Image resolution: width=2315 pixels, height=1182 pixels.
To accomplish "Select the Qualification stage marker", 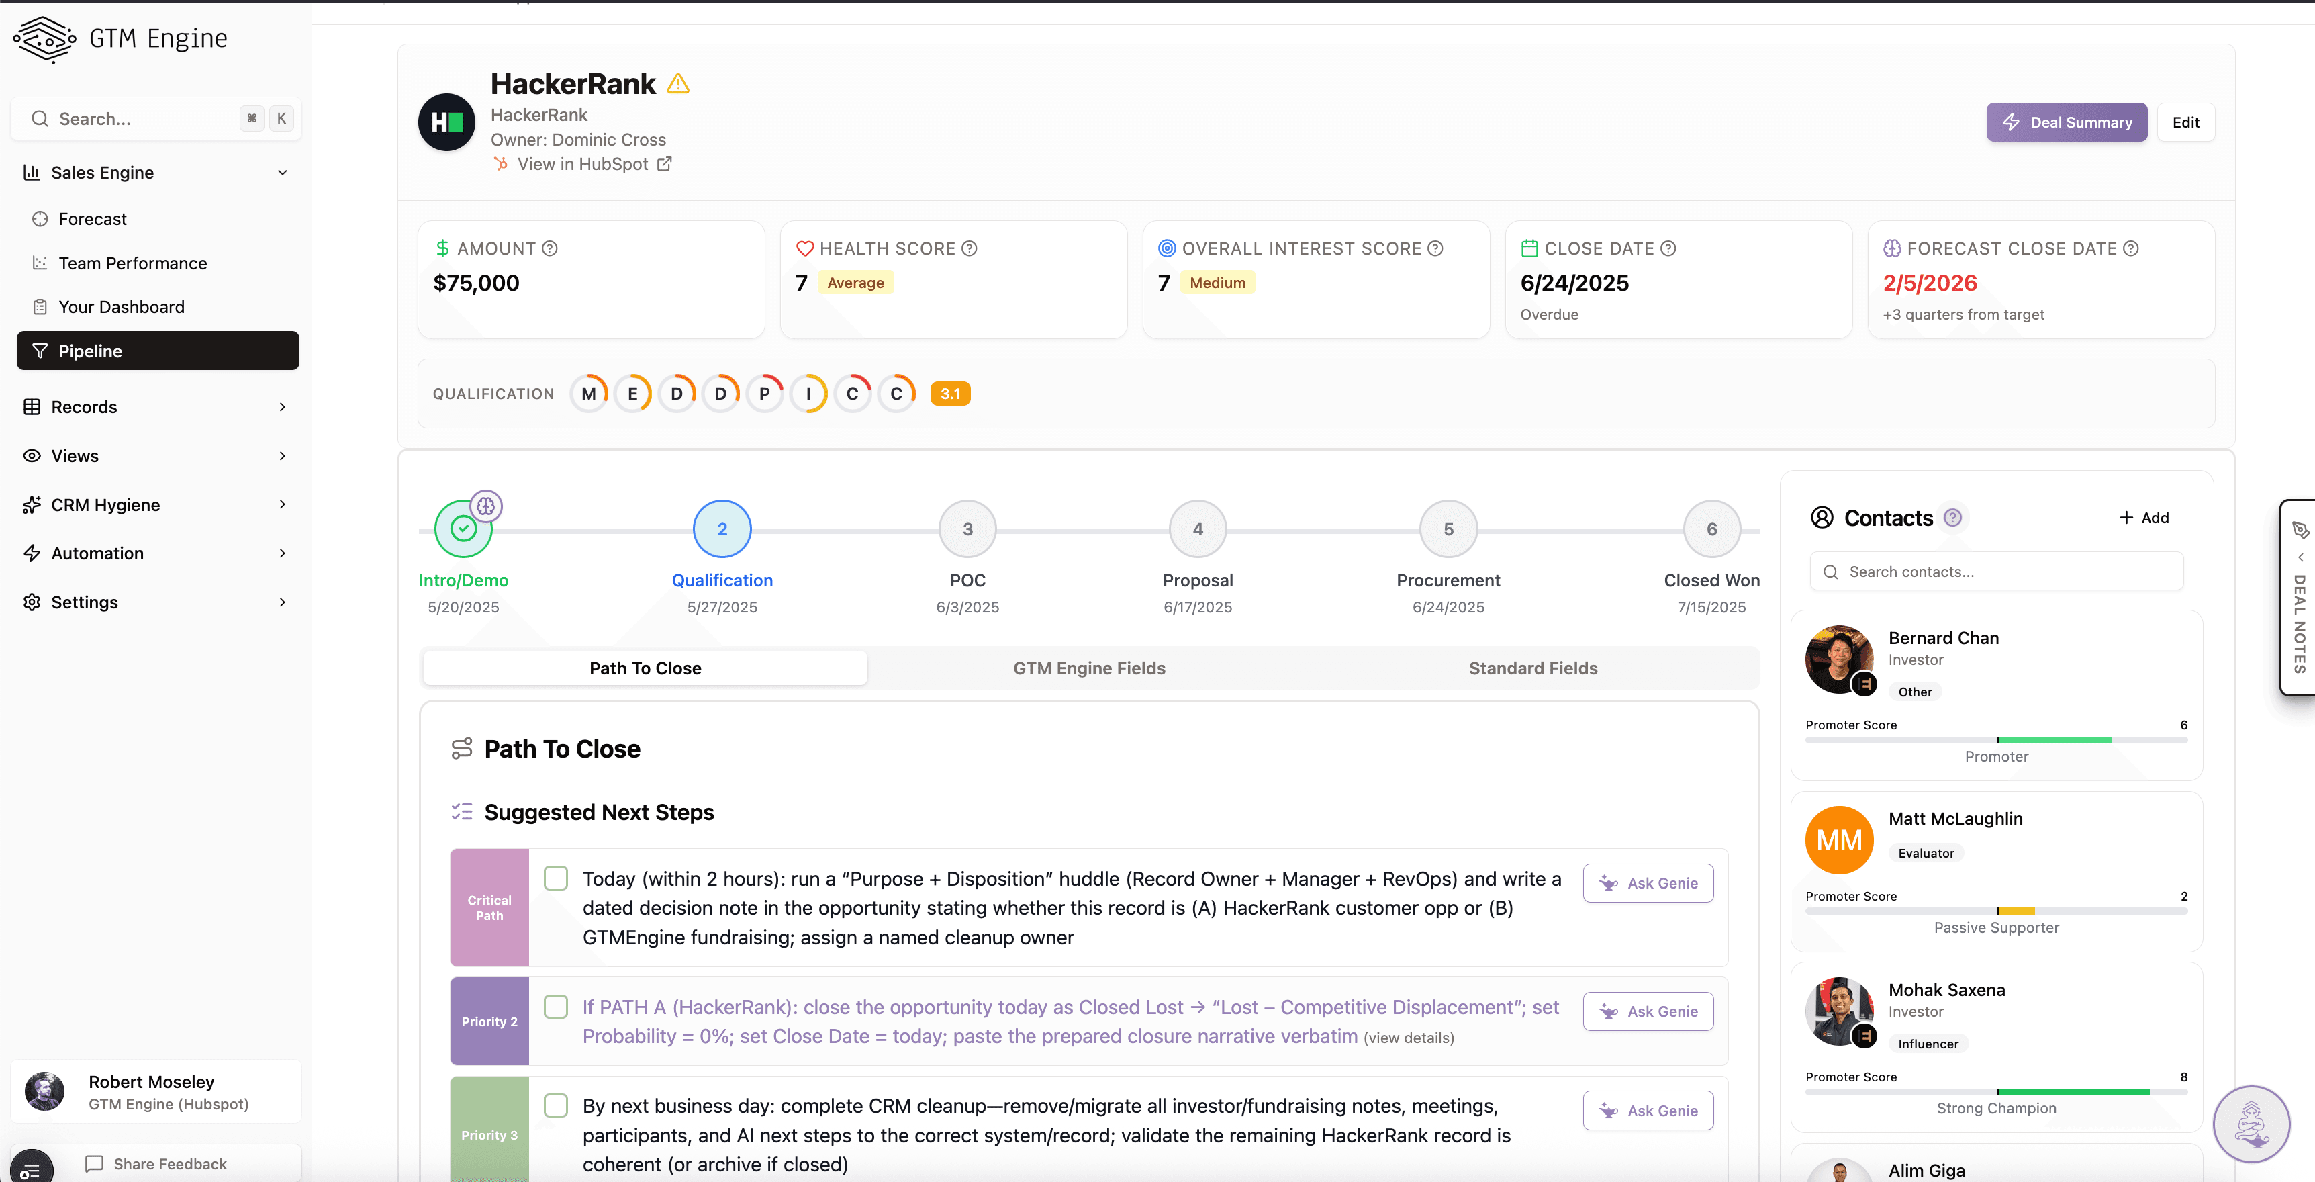I will pos(722,529).
